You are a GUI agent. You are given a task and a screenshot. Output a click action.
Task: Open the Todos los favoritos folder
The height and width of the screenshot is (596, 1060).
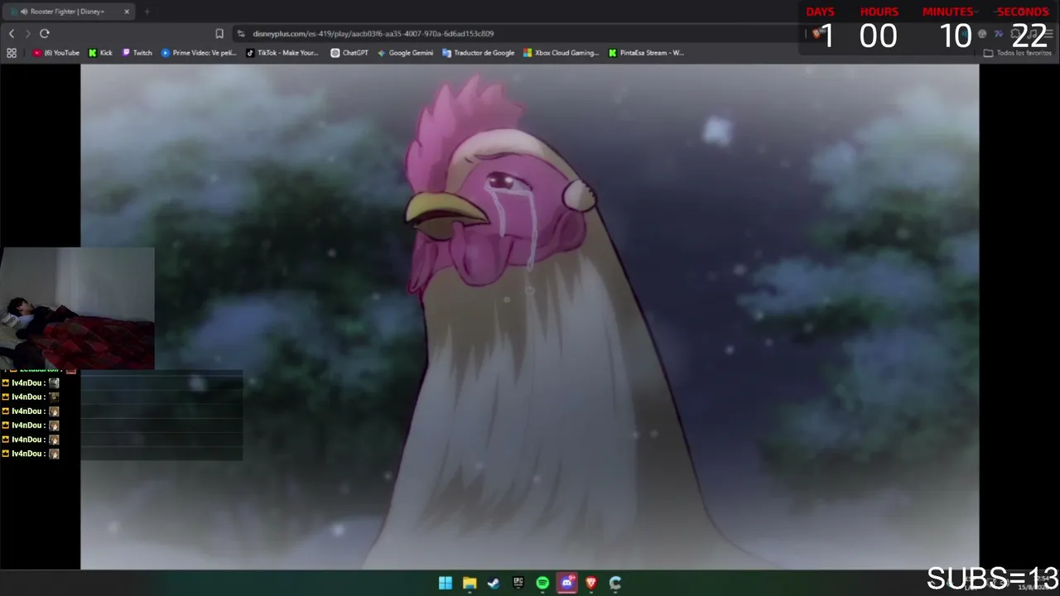click(x=1017, y=53)
